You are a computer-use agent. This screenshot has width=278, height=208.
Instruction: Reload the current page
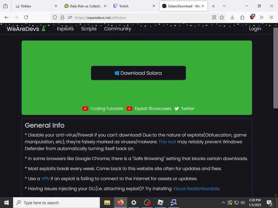point(26,17)
